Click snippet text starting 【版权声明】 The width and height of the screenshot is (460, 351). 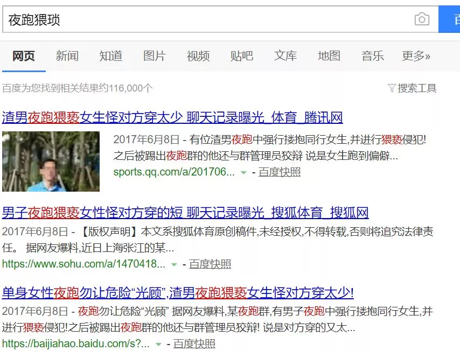[x=218, y=240]
